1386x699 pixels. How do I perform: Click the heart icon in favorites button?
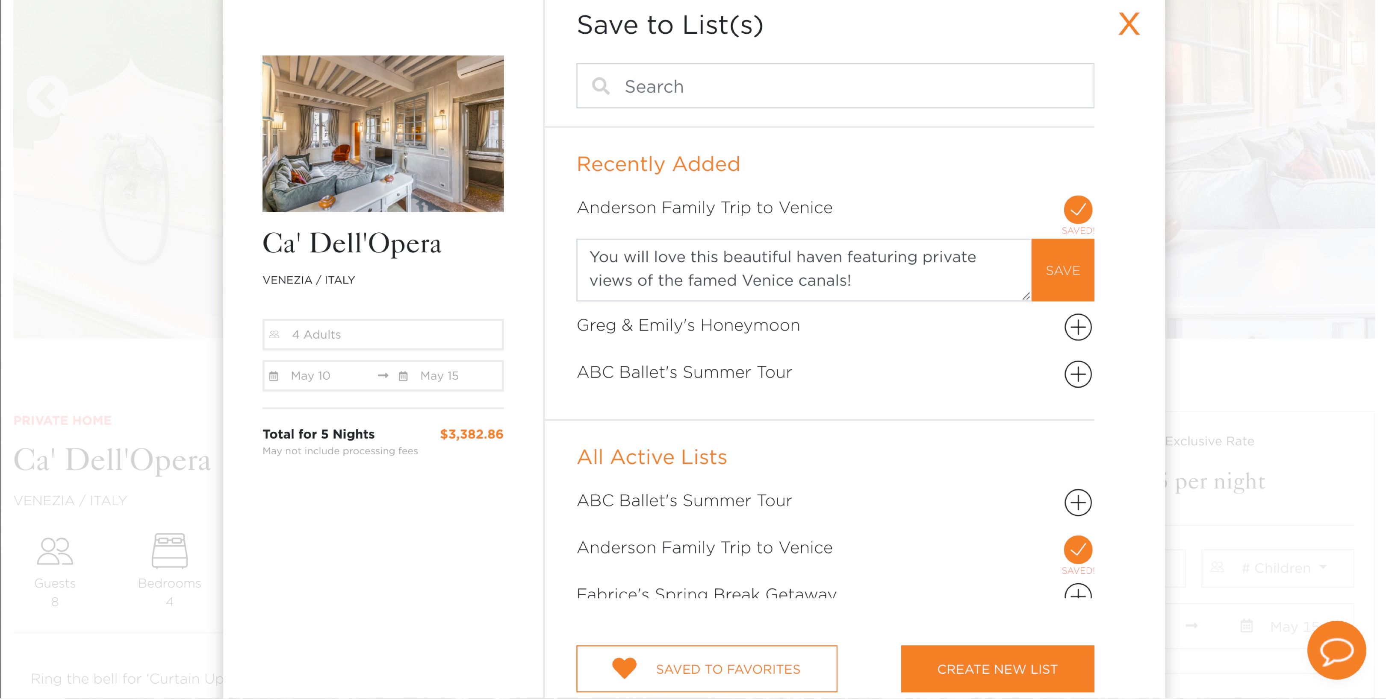point(624,668)
